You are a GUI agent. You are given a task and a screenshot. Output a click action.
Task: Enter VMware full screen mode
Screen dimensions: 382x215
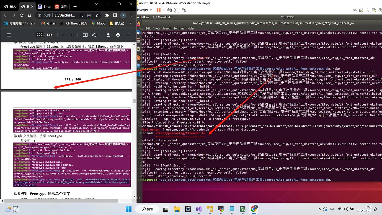(177, 10)
